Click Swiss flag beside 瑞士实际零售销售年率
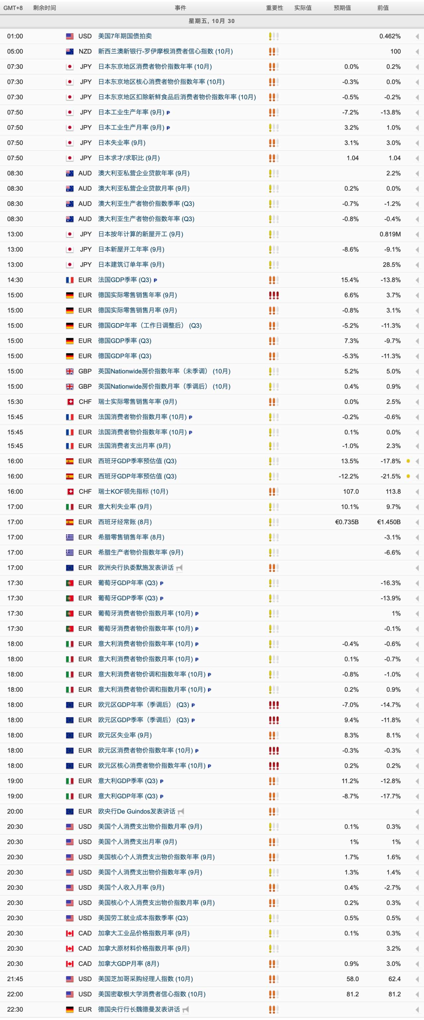 point(71,402)
